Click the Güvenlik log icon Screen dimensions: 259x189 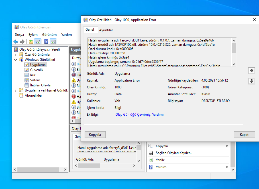(26, 70)
